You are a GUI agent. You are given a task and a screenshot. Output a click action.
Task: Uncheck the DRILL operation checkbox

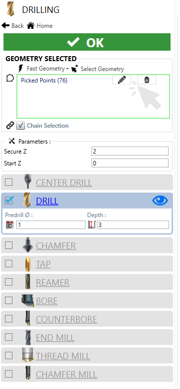(x=9, y=200)
